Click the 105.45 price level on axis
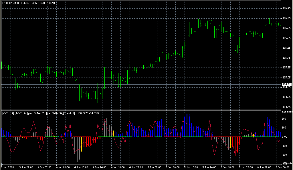The height and width of the screenshot is (170, 293). click(x=286, y=58)
